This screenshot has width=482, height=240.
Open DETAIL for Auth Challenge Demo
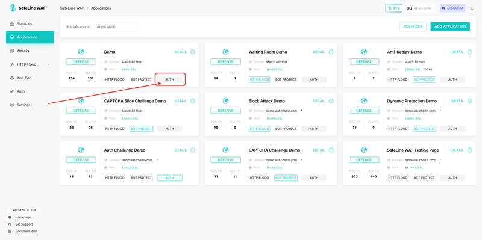[180, 150]
